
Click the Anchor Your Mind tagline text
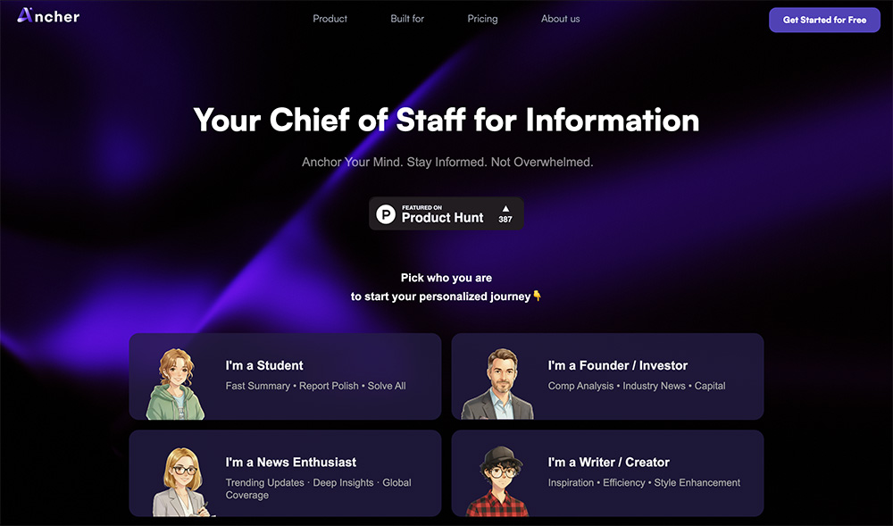pyautogui.click(x=447, y=163)
